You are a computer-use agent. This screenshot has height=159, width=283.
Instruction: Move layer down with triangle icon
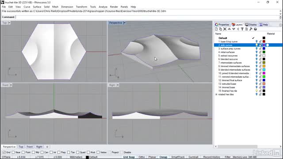coord(233,29)
